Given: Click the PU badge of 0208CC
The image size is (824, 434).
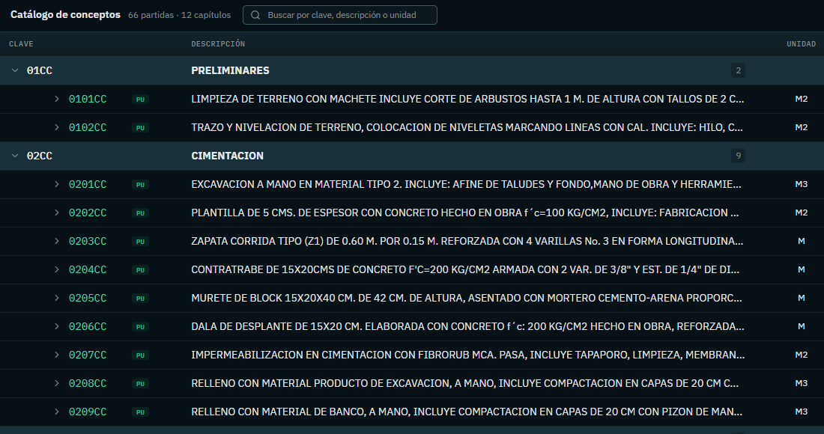Looking at the screenshot, I should click(140, 384).
